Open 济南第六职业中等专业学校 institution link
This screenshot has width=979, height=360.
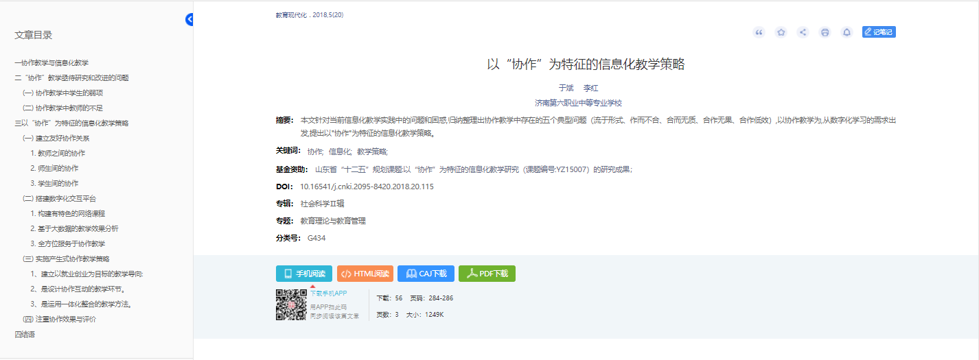[x=578, y=103]
